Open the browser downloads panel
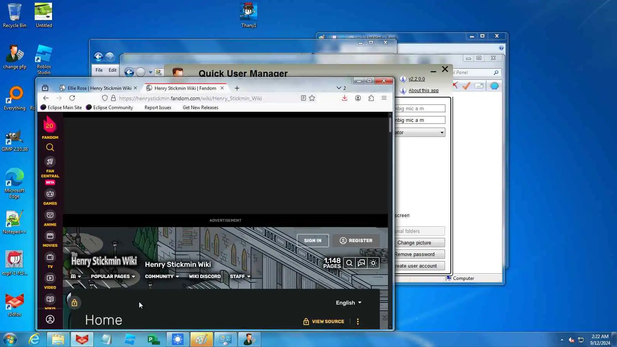The width and height of the screenshot is (617, 347). pyautogui.click(x=344, y=98)
